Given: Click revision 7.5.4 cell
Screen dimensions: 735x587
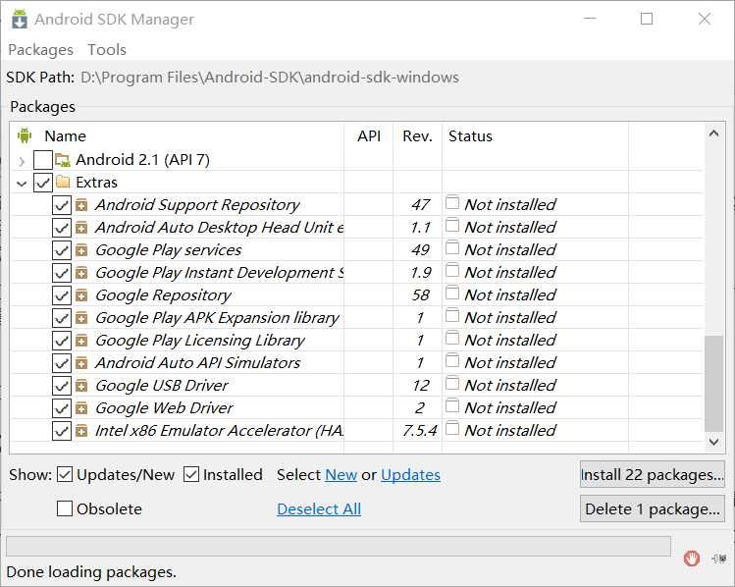Looking at the screenshot, I should (420, 430).
